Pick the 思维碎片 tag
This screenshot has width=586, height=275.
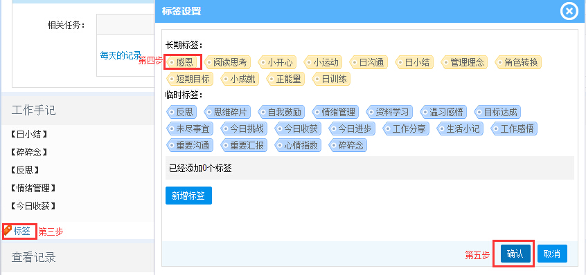227,112
